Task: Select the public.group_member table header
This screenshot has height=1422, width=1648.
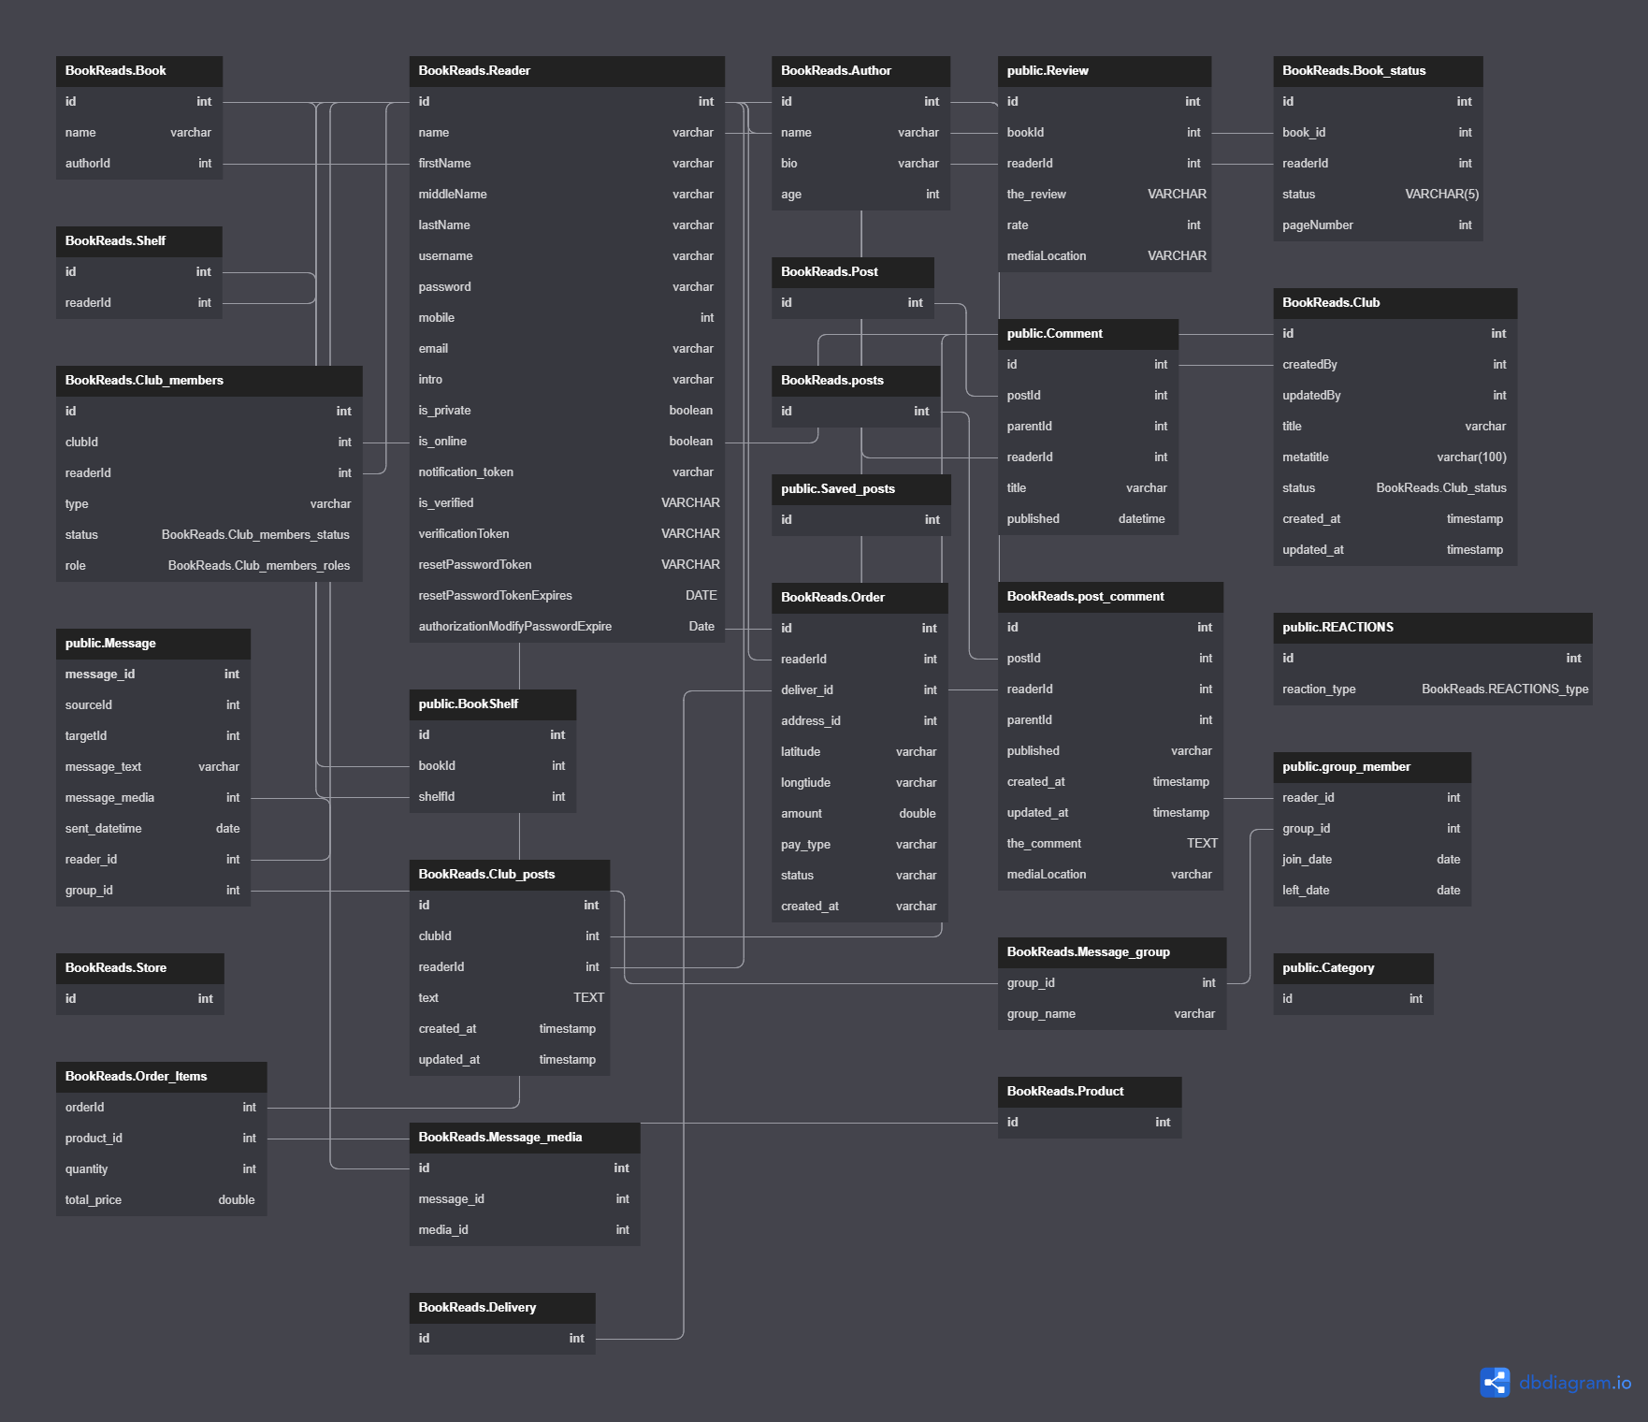Action: pos(1372,767)
